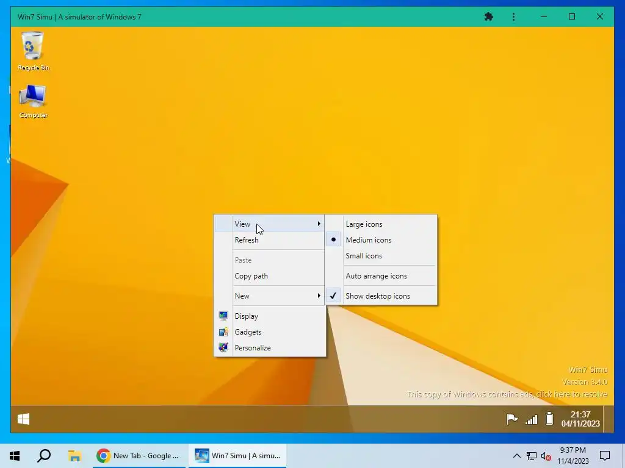Open the three-dot menu in title bar
Screen dimensions: 625x468
point(513,16)
